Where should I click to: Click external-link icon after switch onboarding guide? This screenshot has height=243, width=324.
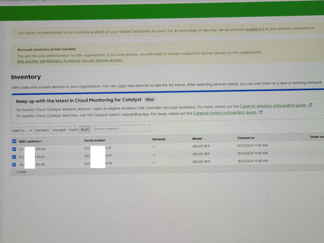pyautogui.click(x=260, y=112)
